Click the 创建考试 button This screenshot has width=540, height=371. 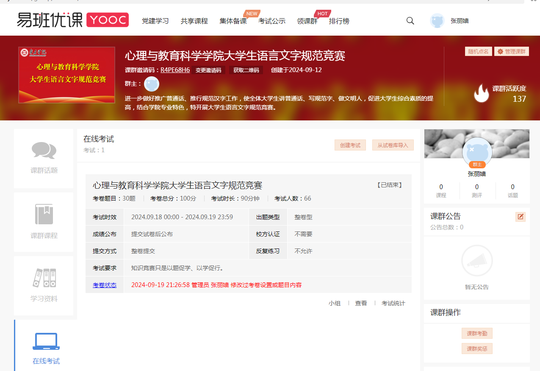(x=350, y=145)
